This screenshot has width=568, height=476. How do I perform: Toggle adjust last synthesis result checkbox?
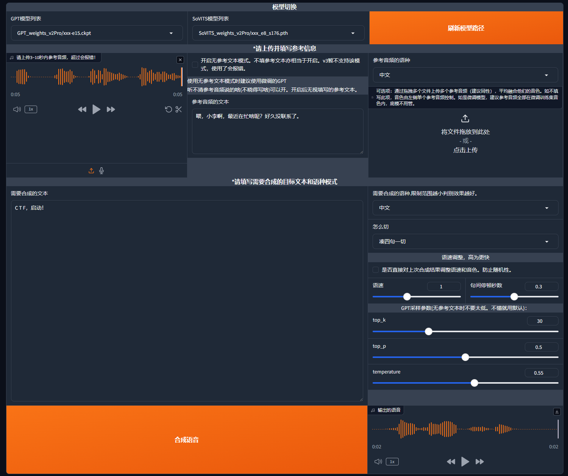[376, 270]
